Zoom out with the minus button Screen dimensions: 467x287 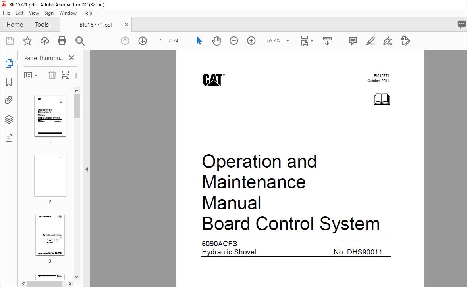[234, 41]
